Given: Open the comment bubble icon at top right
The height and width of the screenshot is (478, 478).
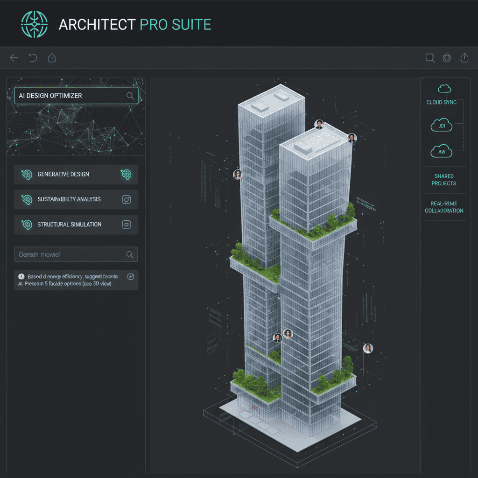Looking at the screenshot, I should point(430,58).
